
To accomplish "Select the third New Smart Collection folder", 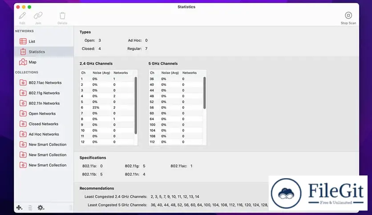I will (44, 165).
